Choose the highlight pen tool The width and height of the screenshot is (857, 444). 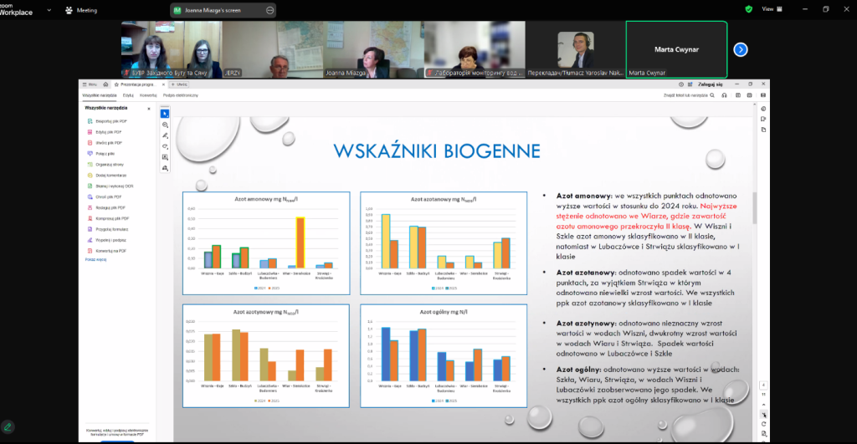(165, 135)
